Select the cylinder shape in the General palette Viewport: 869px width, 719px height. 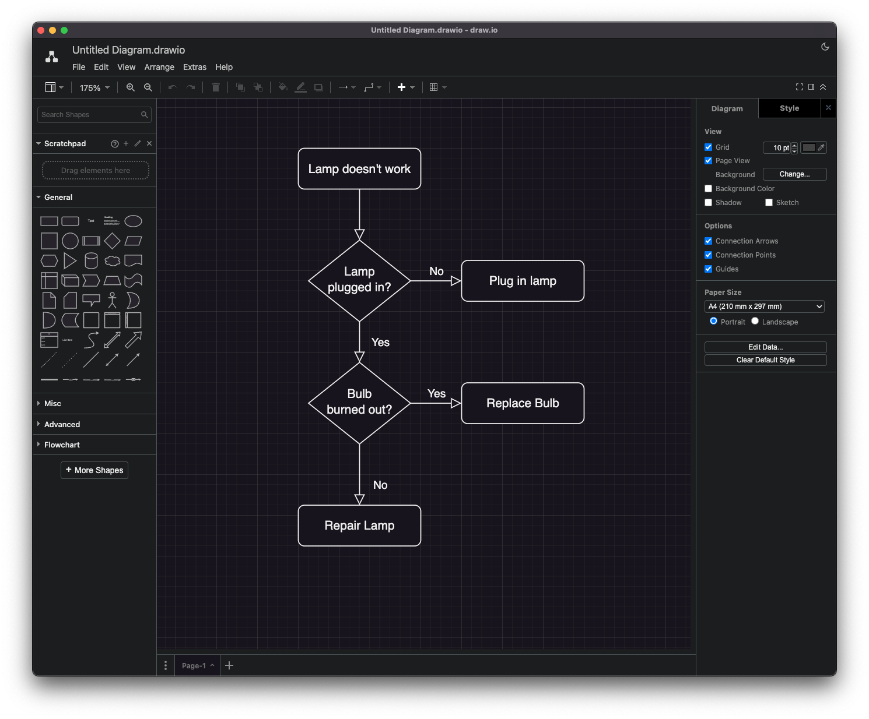(x=91, y=260)
